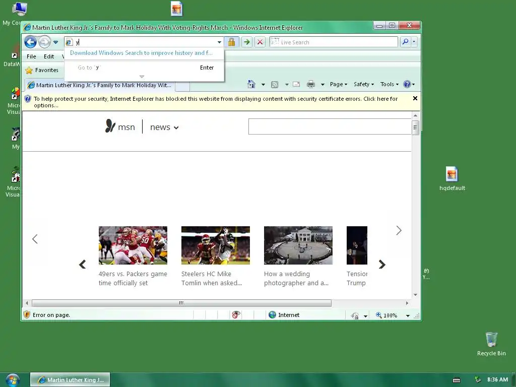Expand the address bar history dropdown
516x387 pixels.
(220, 42)
